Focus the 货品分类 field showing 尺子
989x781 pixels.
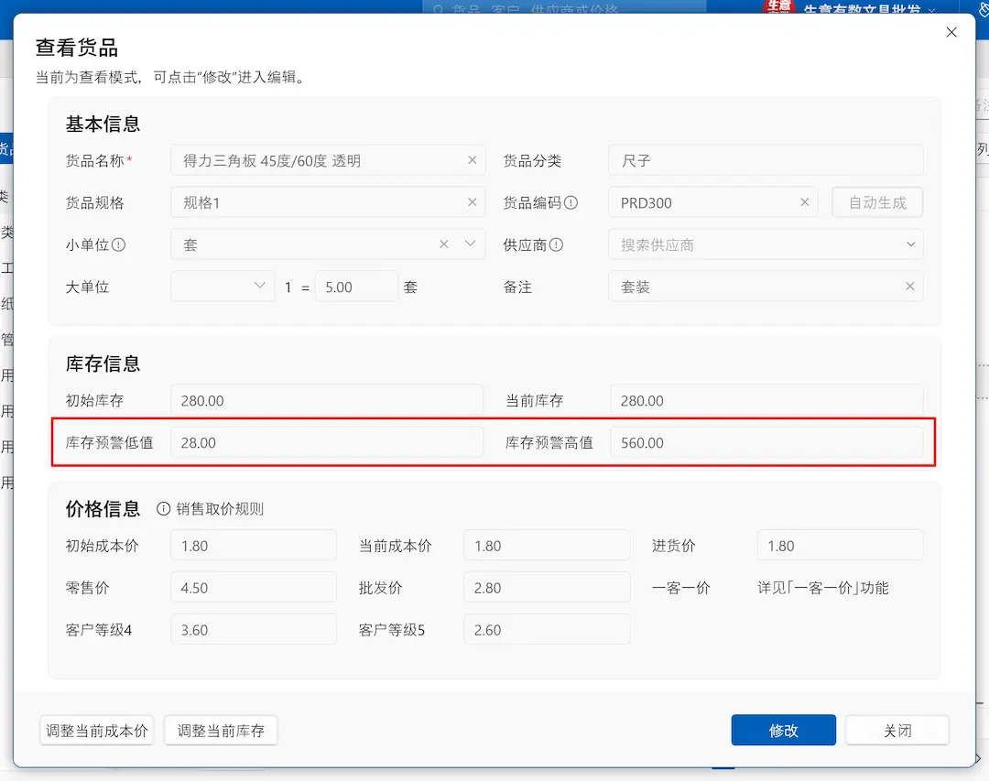point(766,160)
